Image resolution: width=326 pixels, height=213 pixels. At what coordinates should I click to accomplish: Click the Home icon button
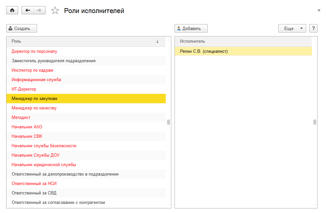coord(12,10)
